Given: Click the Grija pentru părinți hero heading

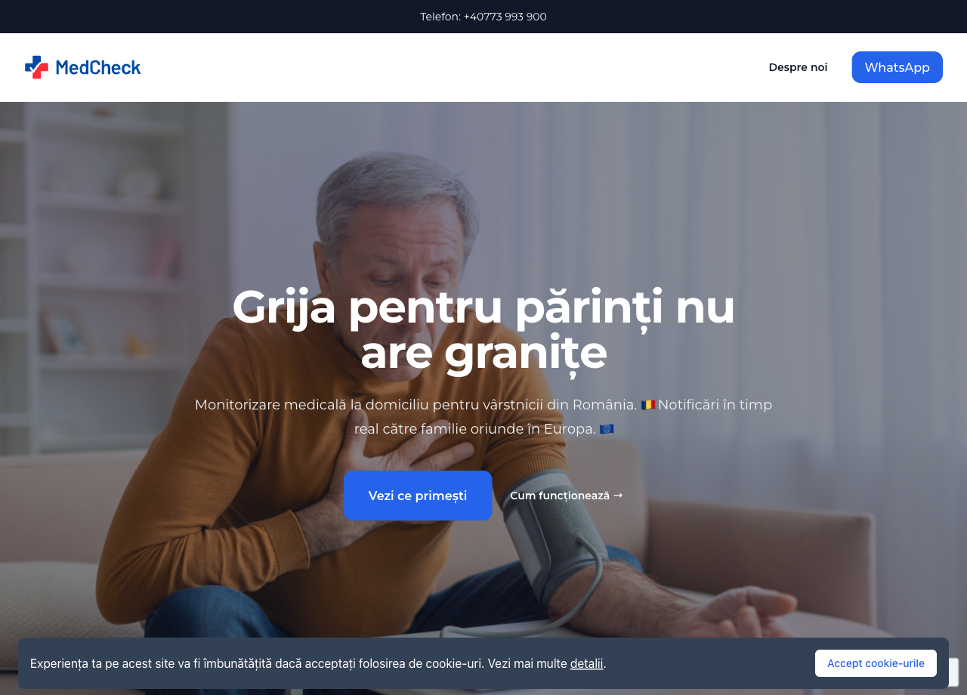Looking at the screenshot, I should (483, 329).
